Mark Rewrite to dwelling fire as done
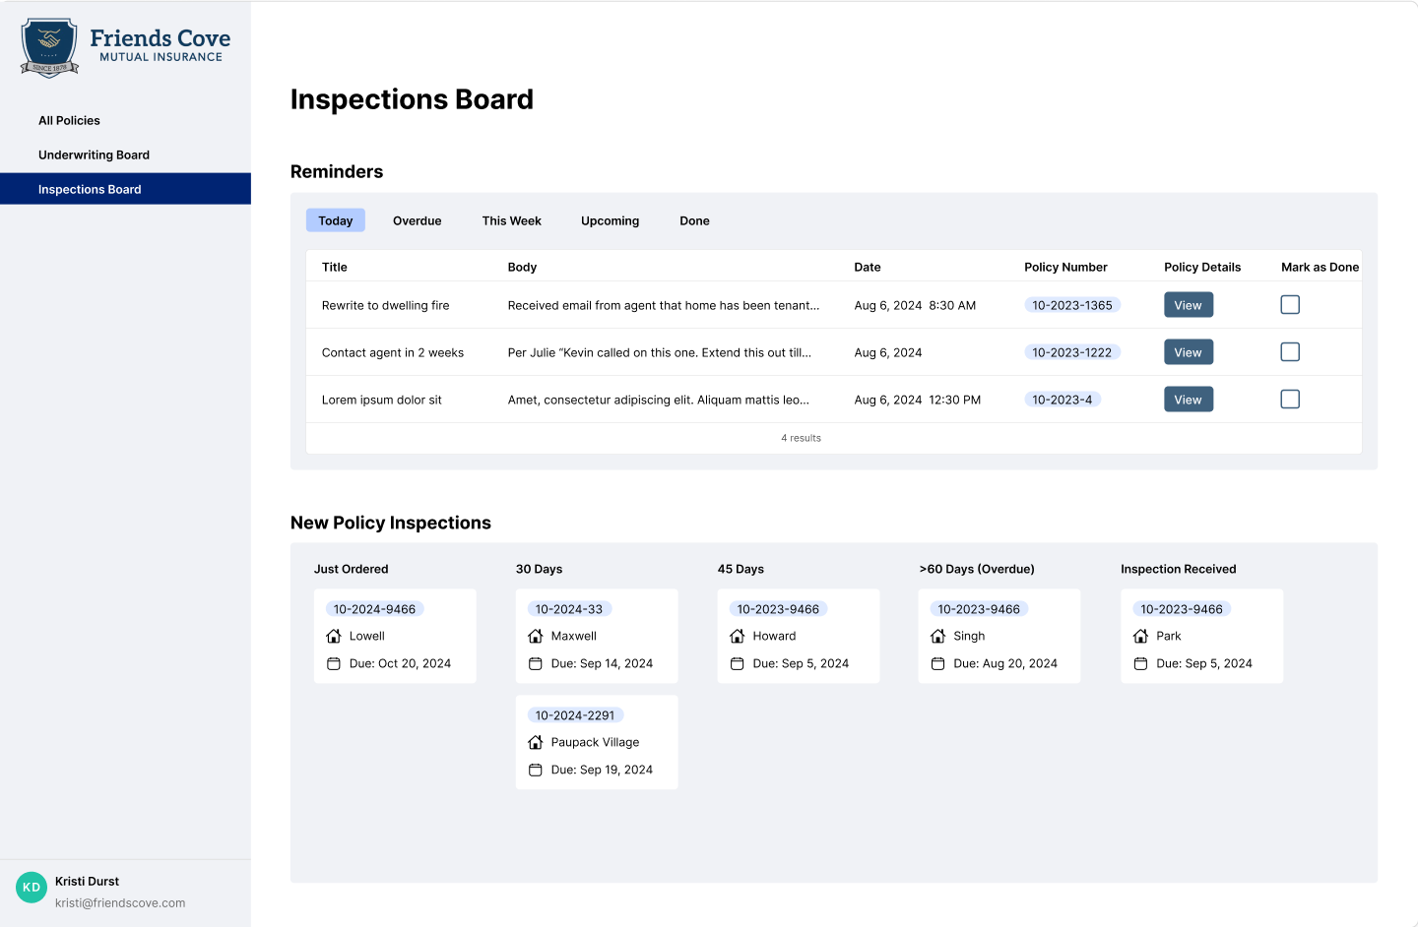This screenshot has width=1418, height=927. coord(1290,305)
